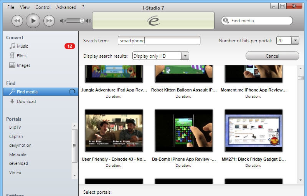Viewport: 307px width, 196px height.
Task: Click the magnifier icon beside Find media
Action: click(12, 91)
